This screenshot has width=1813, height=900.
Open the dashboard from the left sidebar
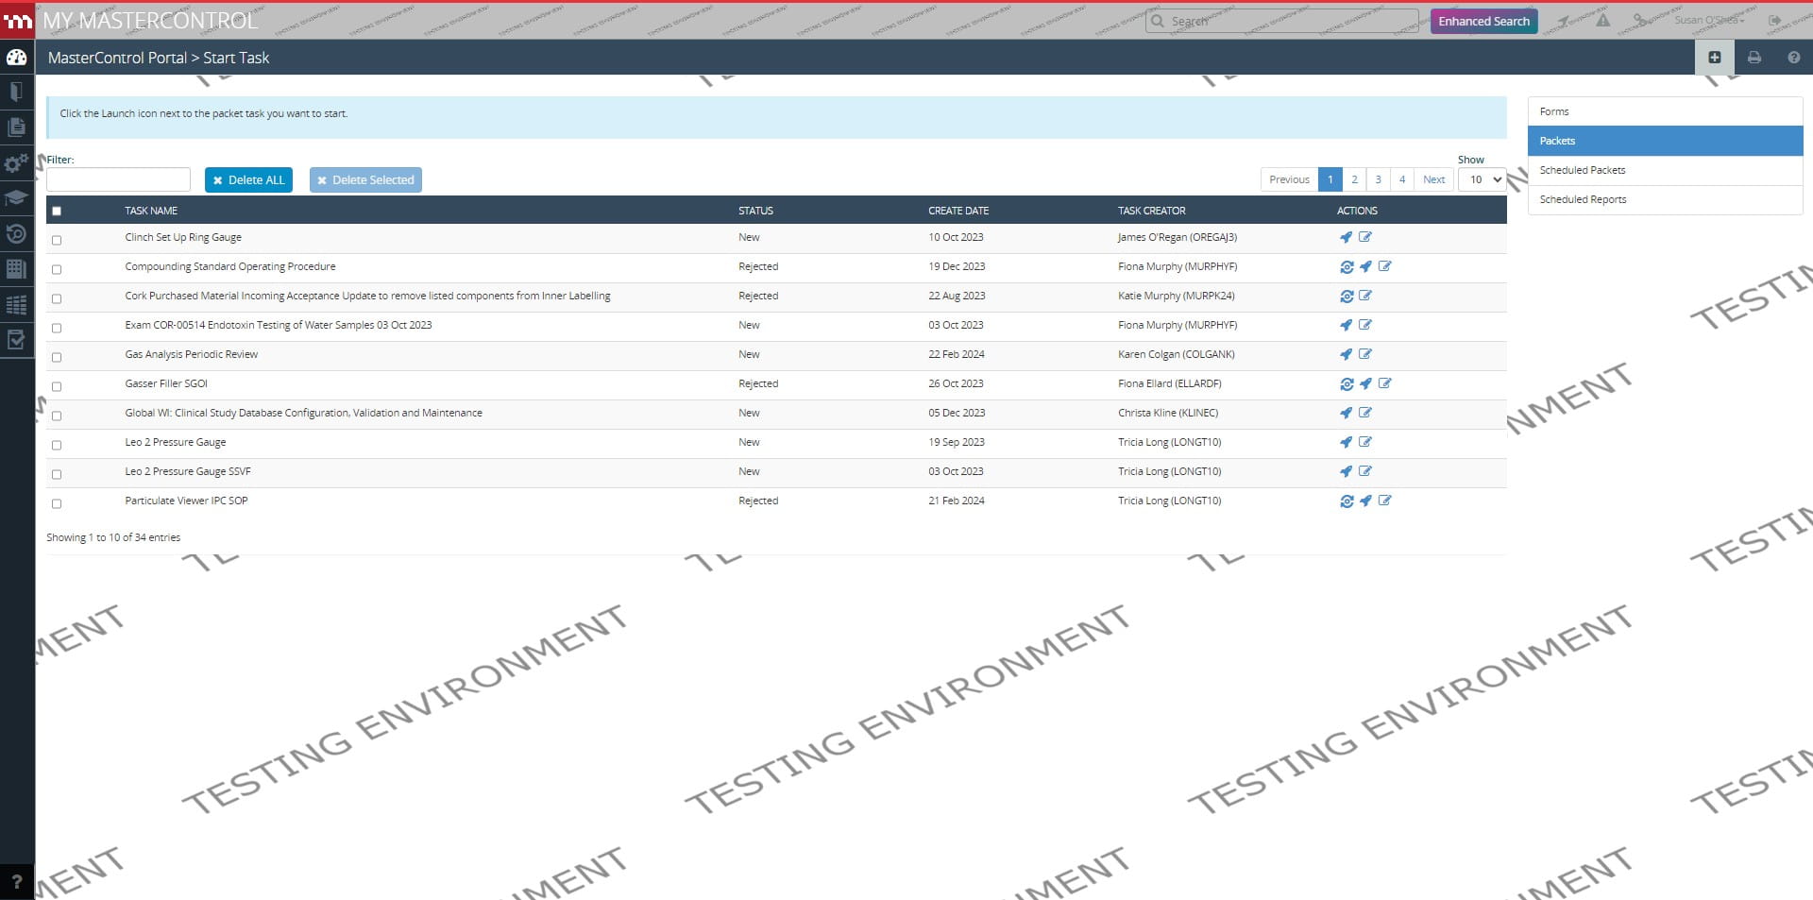[x=16, y=57]
